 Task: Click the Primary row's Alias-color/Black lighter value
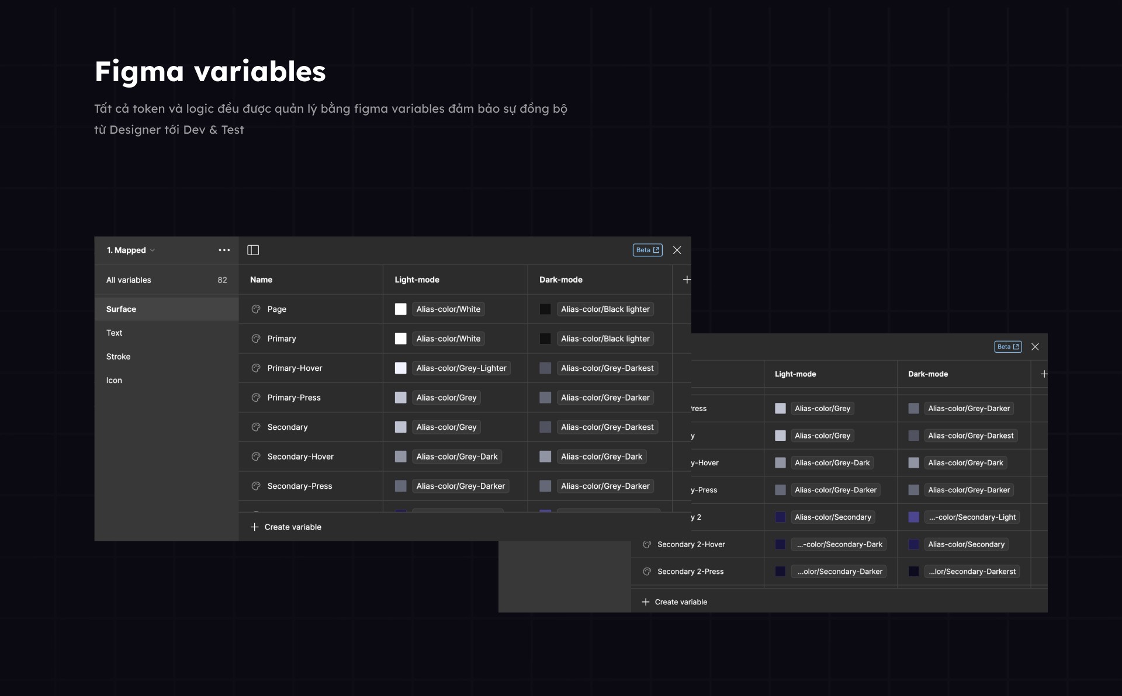point(605,339)
